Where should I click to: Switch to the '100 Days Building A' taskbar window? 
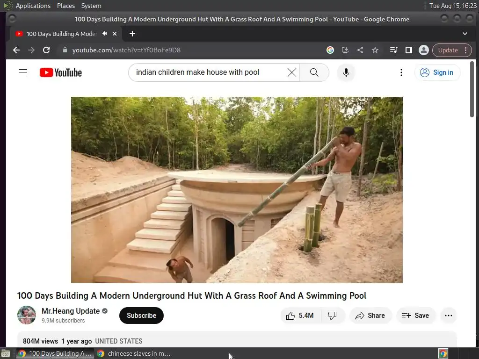pos(55,353)
